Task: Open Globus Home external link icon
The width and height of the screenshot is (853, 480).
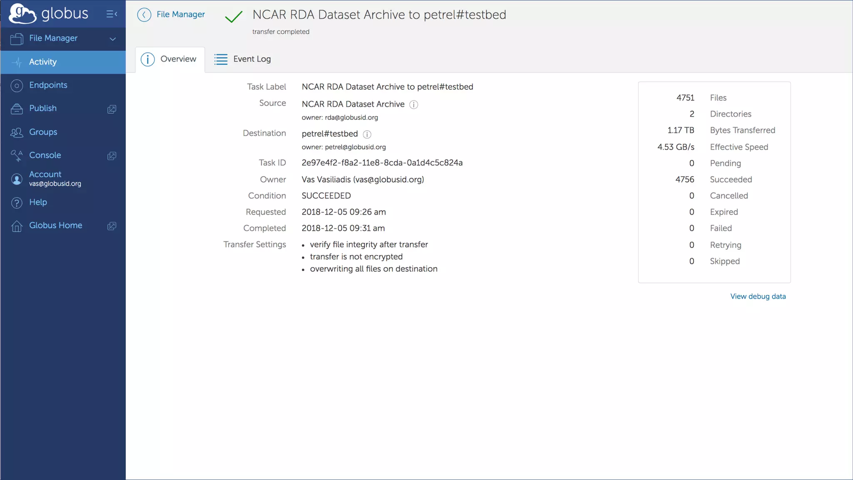Action: [x=112, y=226]
